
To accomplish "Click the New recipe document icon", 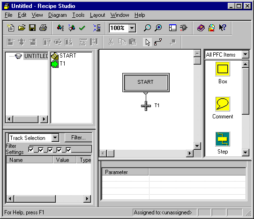I will [10, 28].
